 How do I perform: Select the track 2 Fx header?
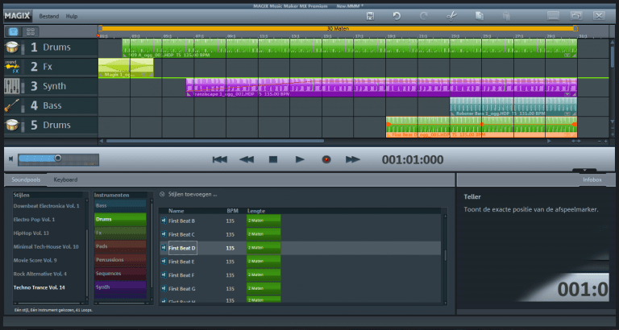coord(51,67)
